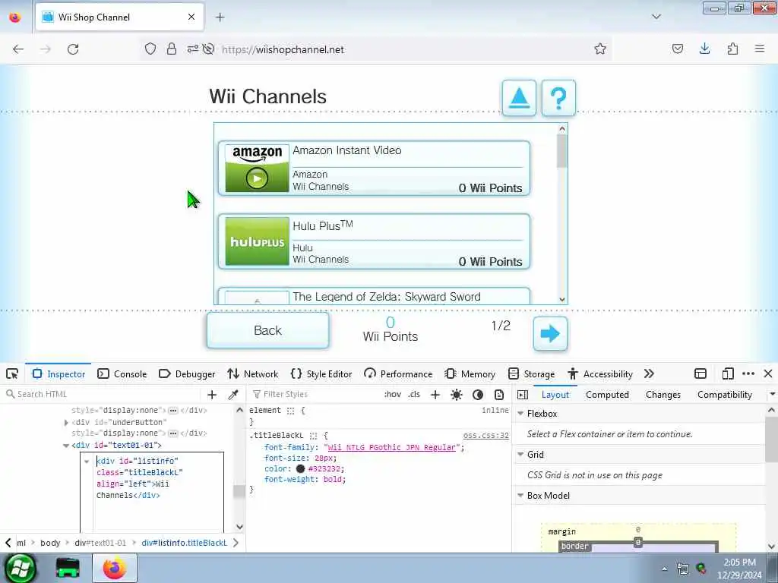778x583 pixels.
Task: Select div#listinfo.titleBlackL breadcrumb
Action: (x=184, y=543)
